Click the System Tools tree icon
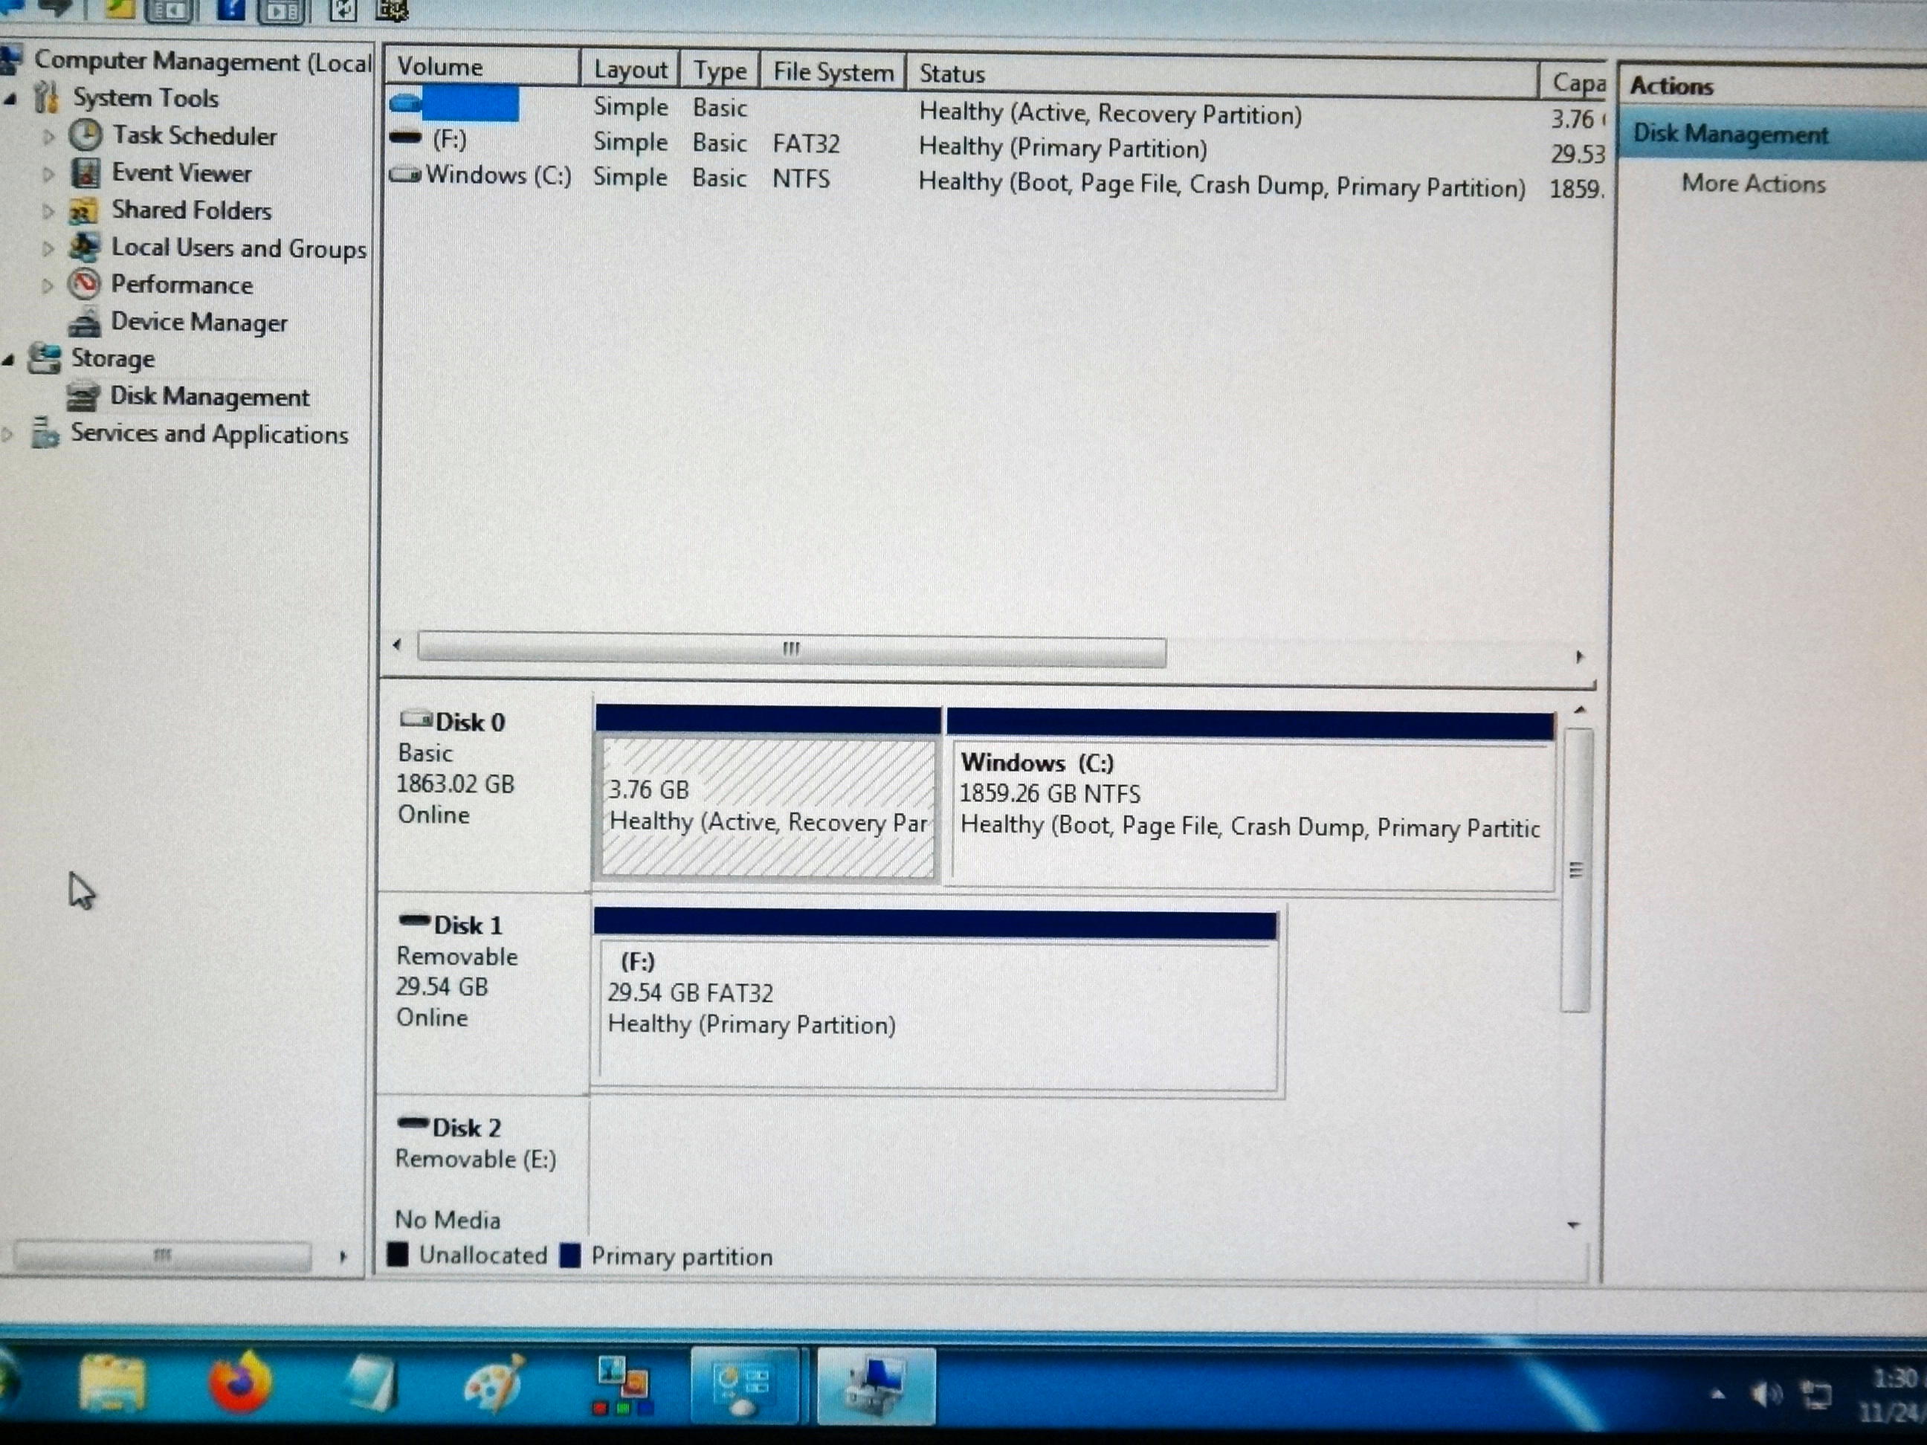The image size is (1927, 1445). click(x=48, y=96)
